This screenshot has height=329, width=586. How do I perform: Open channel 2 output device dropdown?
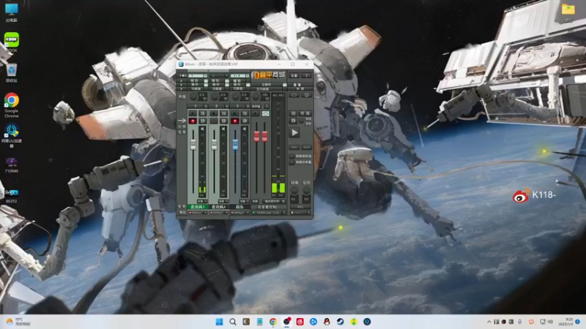pos(218,213)
